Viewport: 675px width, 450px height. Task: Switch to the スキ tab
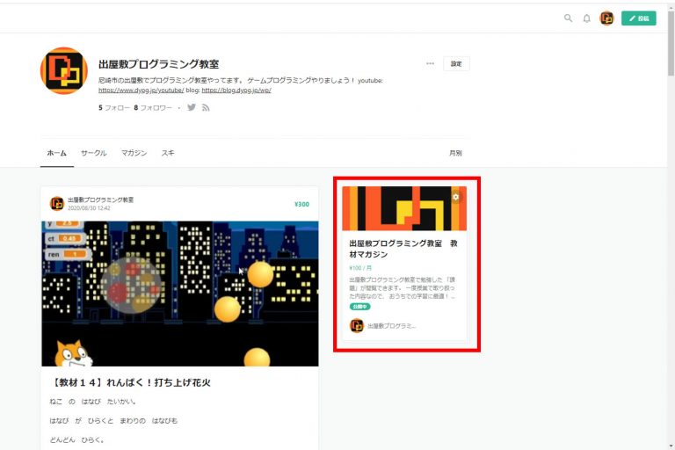pos(168,153)
